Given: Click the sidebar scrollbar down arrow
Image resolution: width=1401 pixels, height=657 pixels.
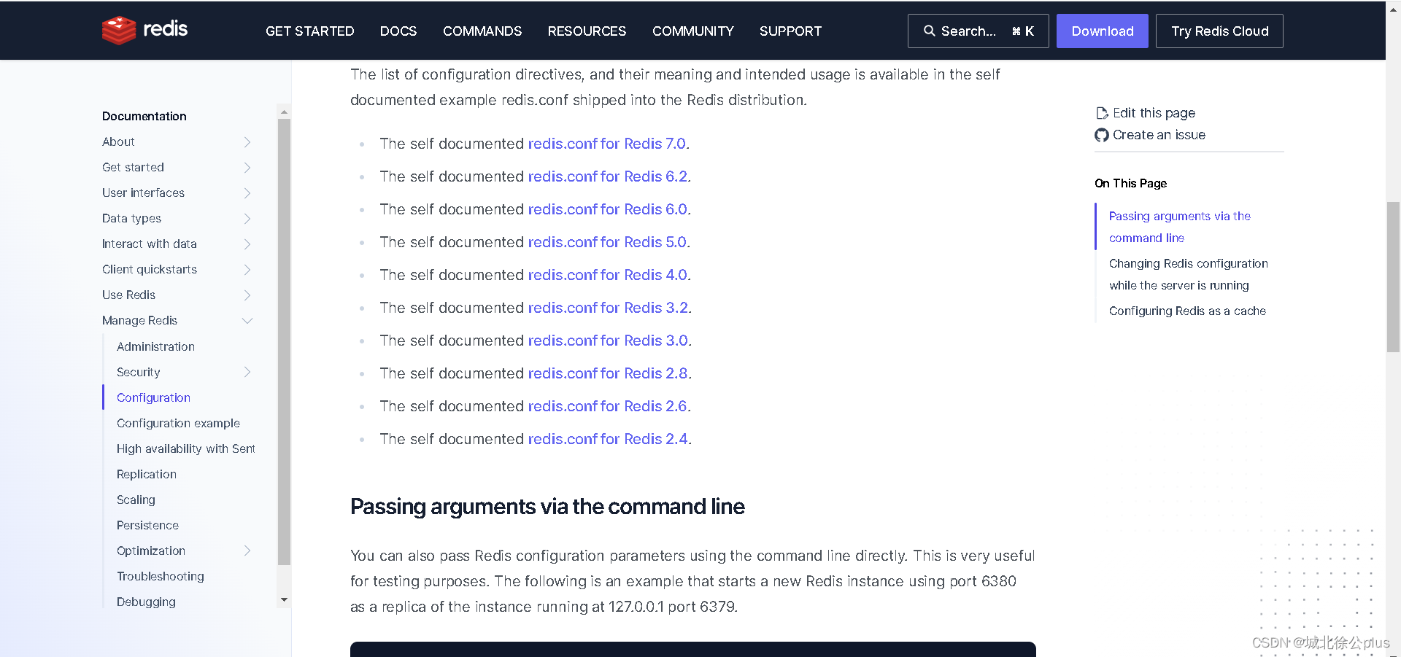Looking at the screenshot, I should (284, 599).
